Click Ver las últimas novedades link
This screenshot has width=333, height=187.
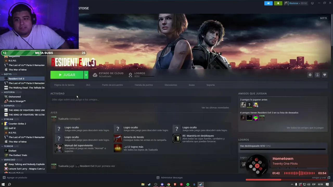coord(215,108)
